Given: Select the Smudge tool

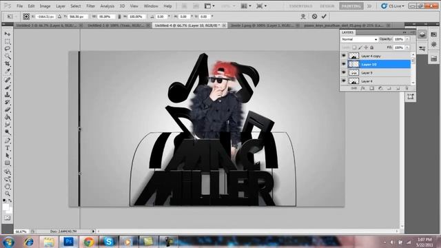Looking at the screenshot, I should [8, 125].
